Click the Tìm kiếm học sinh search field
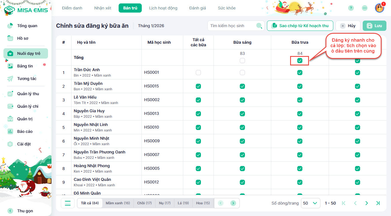Image resolution: width=391 pixels, height=216 pixels. [232, 26]
